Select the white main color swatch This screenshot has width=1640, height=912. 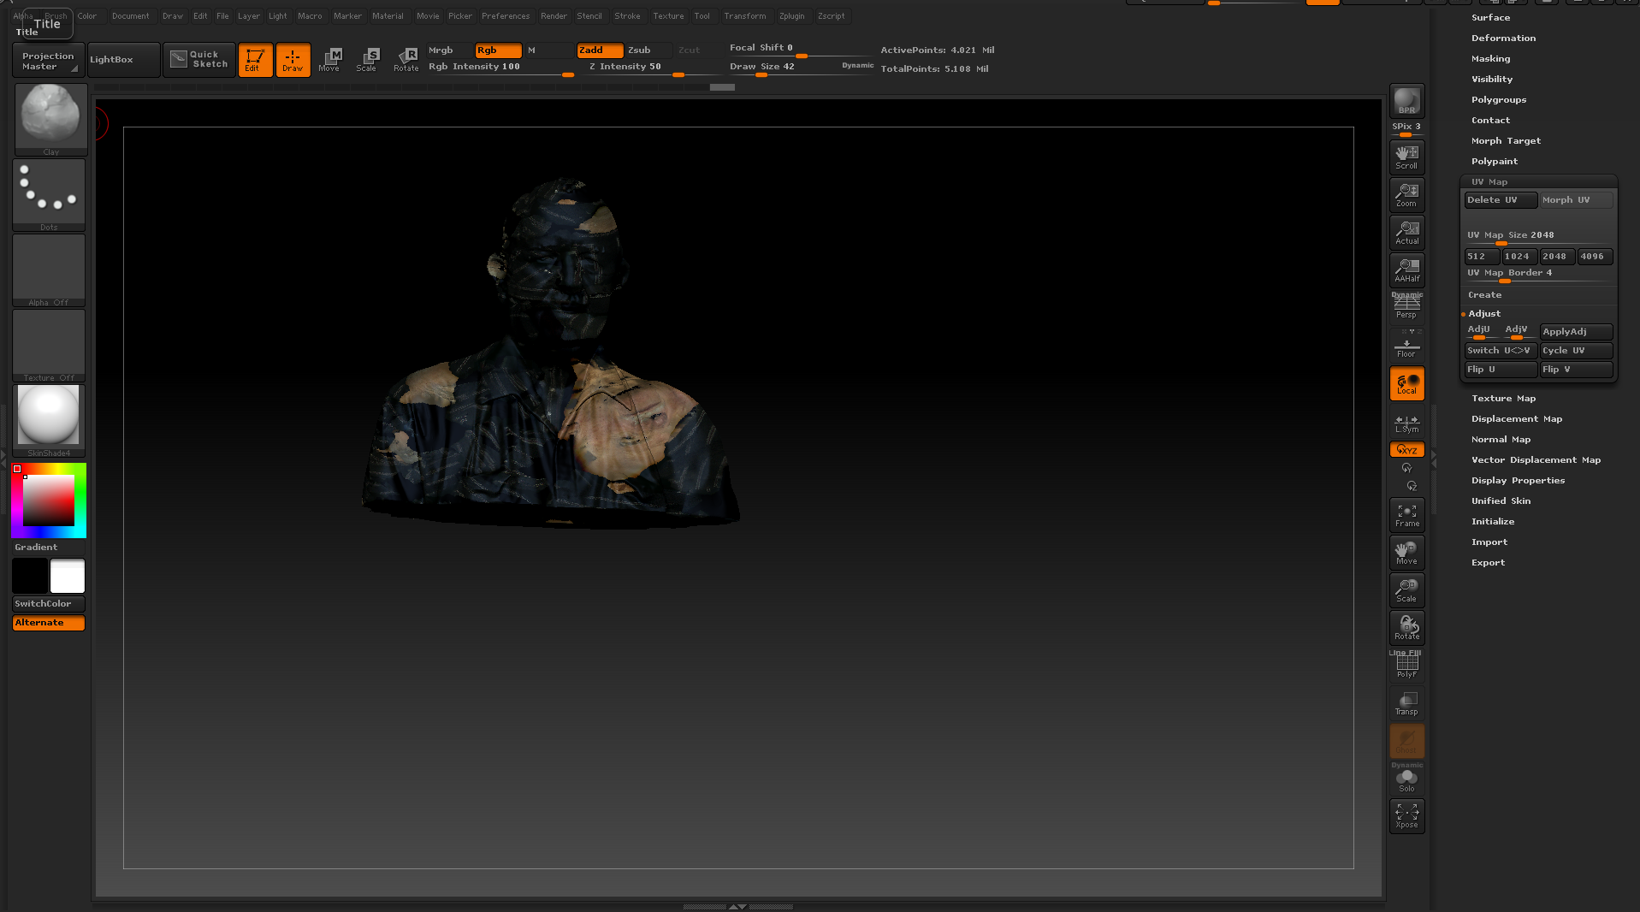68,576
